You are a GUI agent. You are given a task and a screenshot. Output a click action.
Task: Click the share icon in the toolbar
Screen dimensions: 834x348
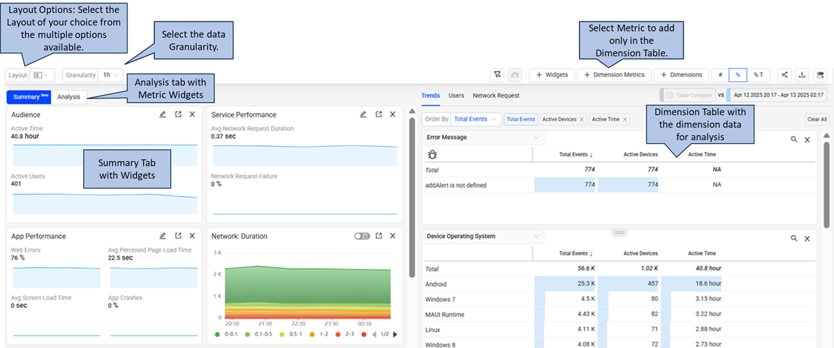[x=784, y=75]
